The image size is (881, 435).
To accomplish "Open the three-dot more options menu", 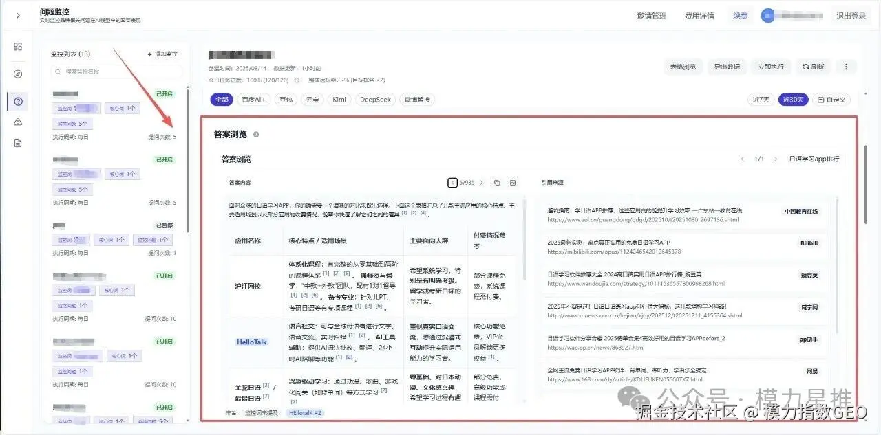I will (846, 66).
